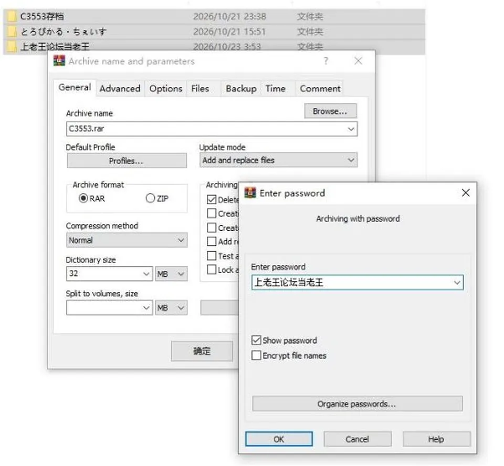Open the Backup tab
The image size is (504, 466).
coord(241,88)
